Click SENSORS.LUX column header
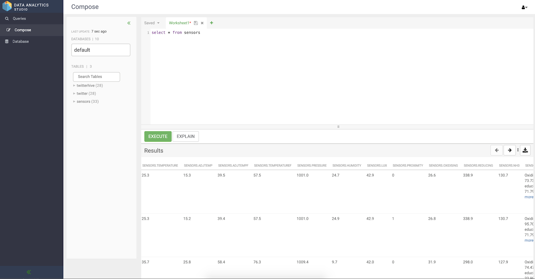 pos(377,166)
